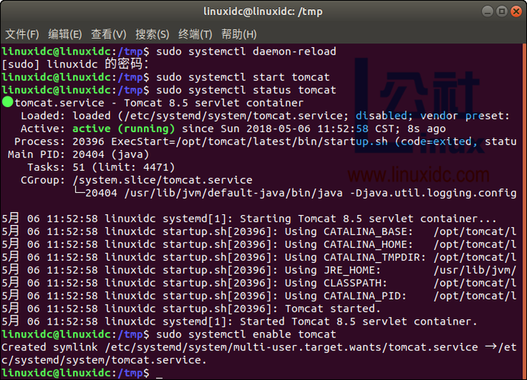527x380 pixels.
Task: Click the '/system.slice/tomcat.service' CGroup path
Action: pos(162,180)
